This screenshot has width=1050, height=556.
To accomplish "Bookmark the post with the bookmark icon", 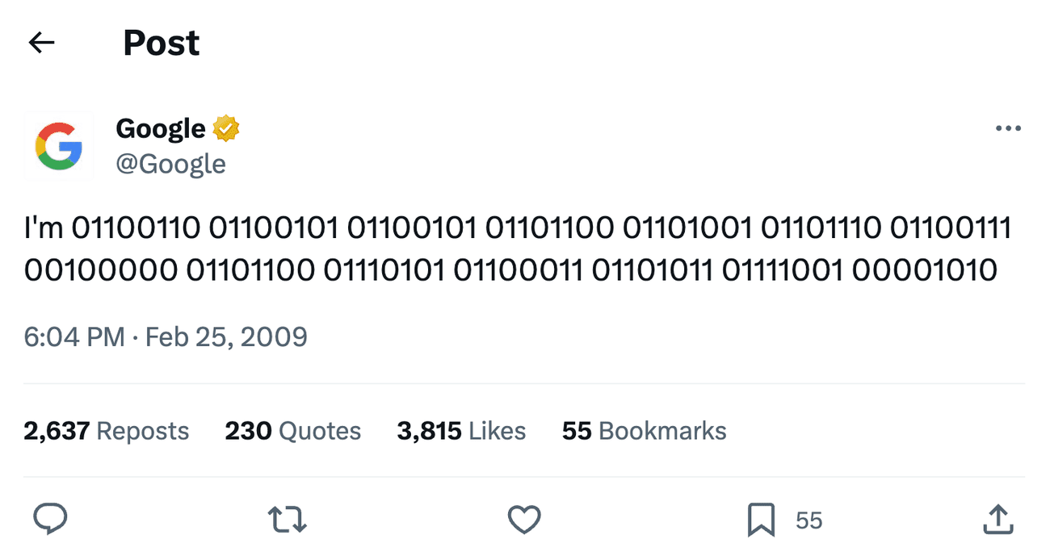I will (x=760, y=520).
